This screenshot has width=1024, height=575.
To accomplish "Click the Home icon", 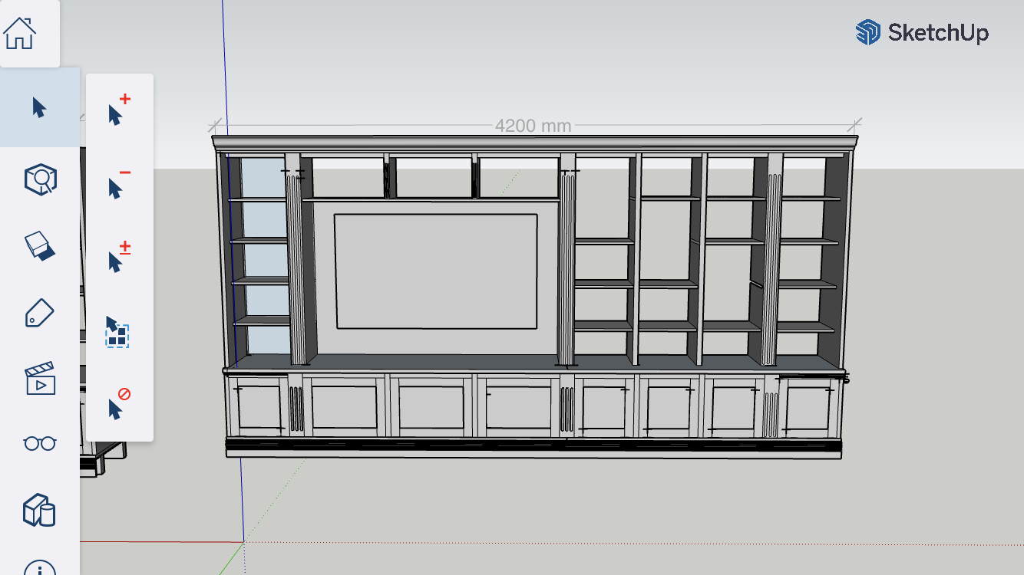I will click(21, 33).
